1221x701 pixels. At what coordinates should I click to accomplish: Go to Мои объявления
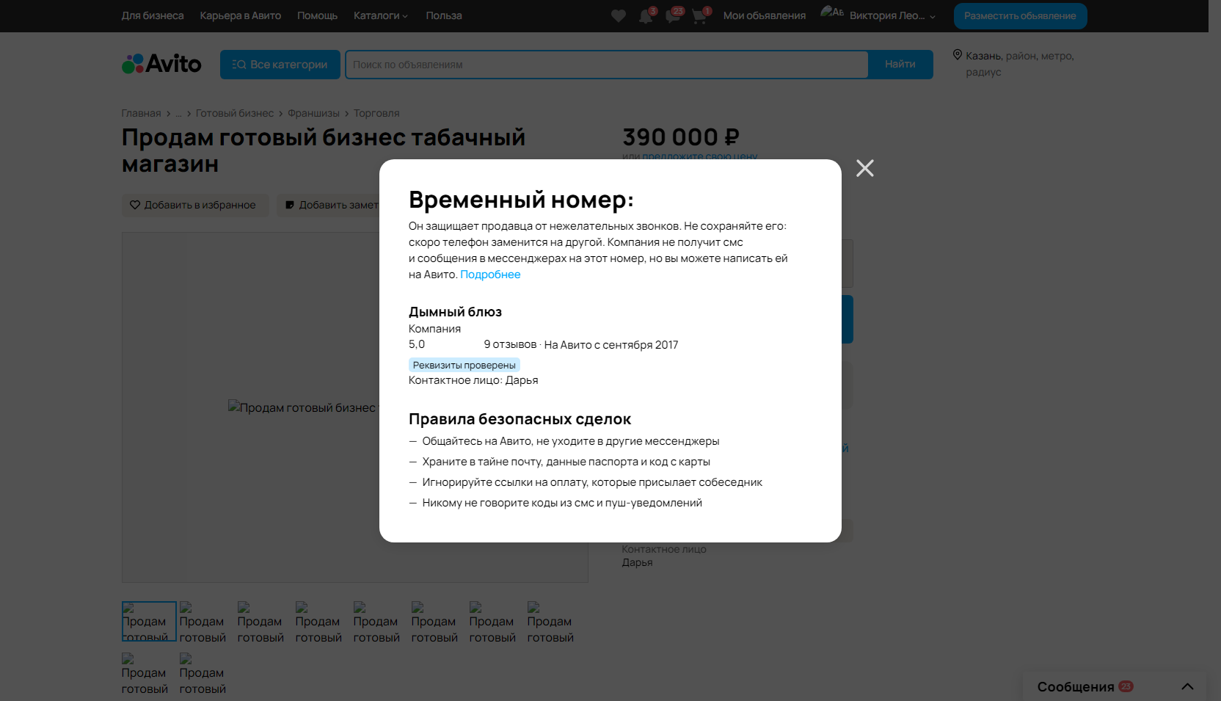point(765,15)
